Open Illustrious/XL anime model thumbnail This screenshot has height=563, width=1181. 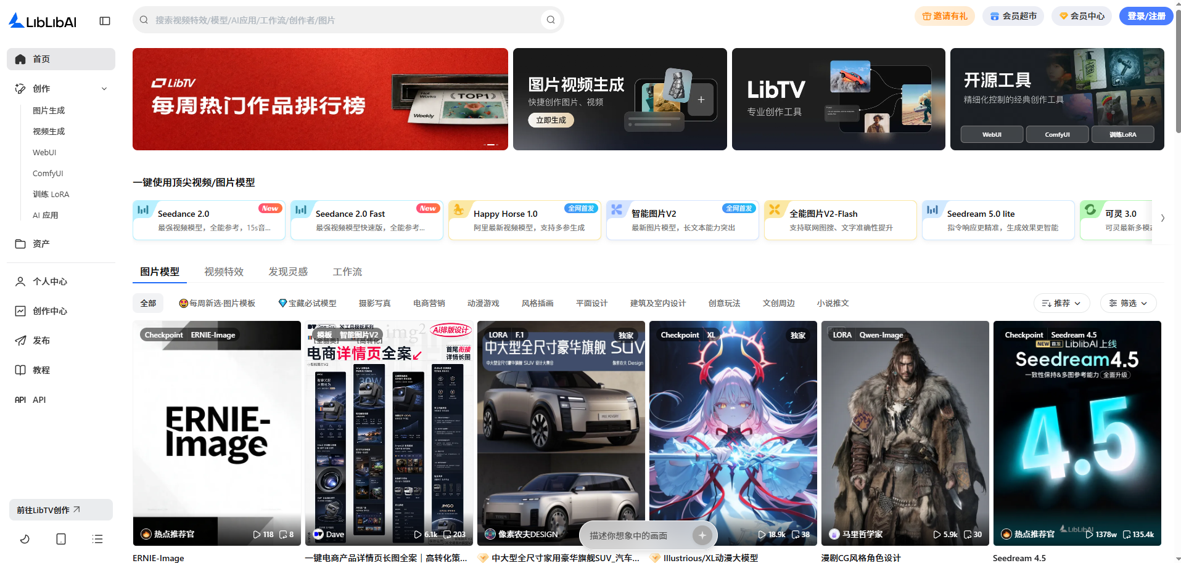coord(733,433)
